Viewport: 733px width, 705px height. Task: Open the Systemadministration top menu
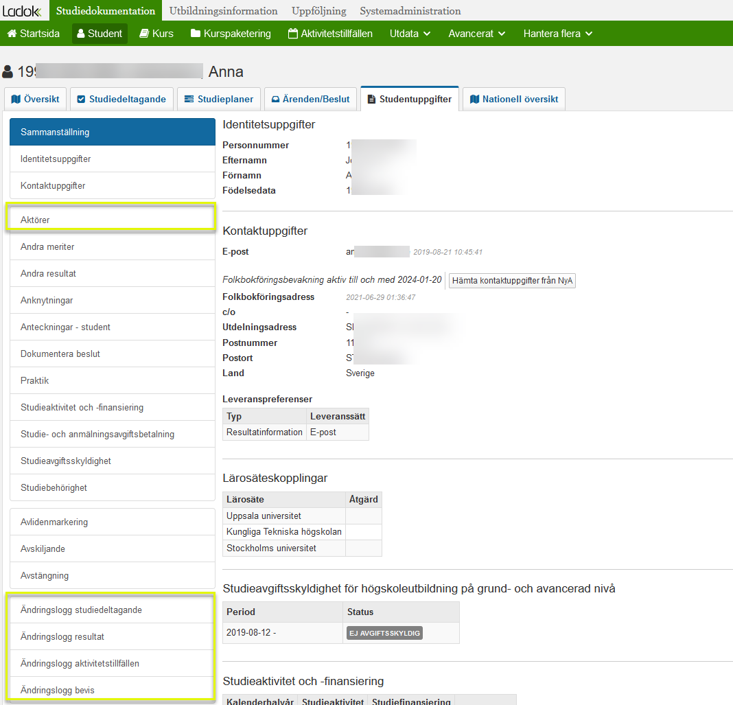[410, 11]
